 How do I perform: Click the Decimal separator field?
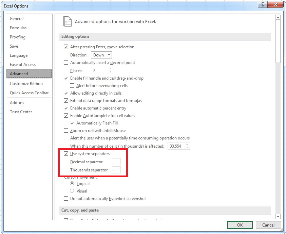coord(116,162)
